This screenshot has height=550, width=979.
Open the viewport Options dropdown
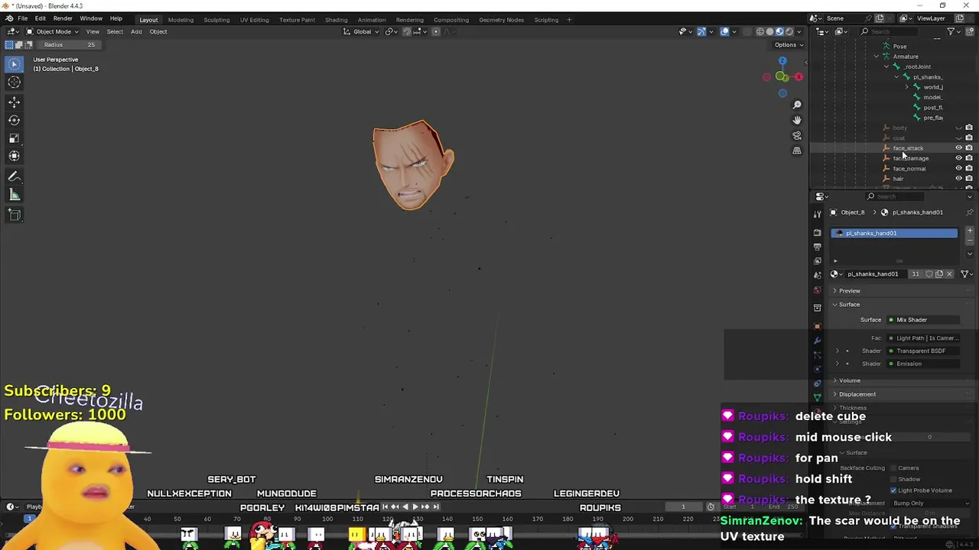point(789,44)
